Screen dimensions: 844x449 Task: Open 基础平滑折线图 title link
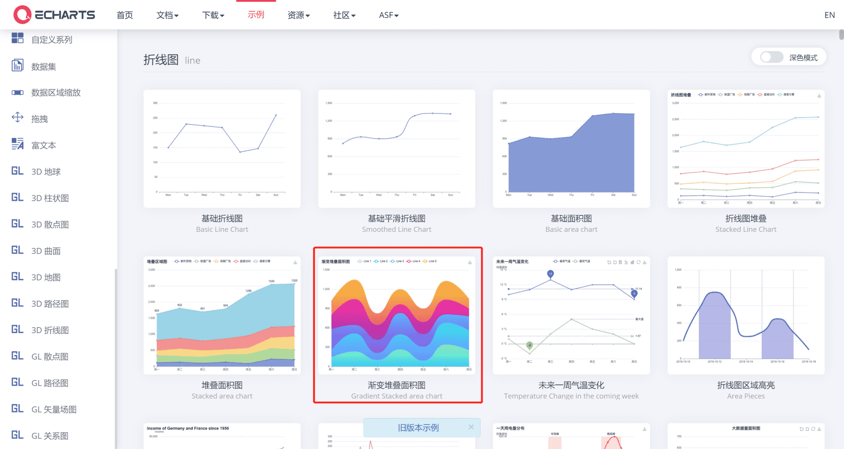(x=397, y=218)
